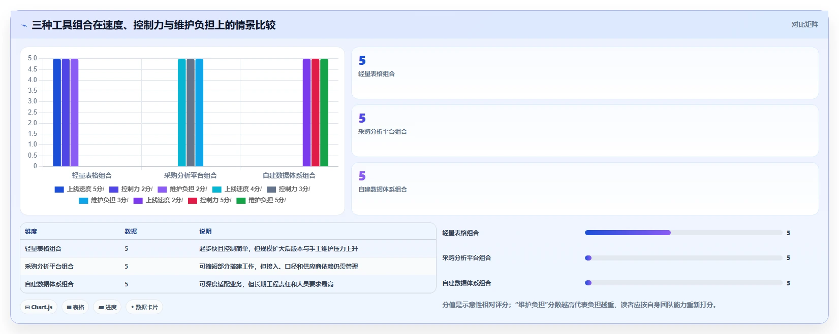The image size is (839, 334).
Task: Click the 数据卡片 chip
Action: coord(144,307)
